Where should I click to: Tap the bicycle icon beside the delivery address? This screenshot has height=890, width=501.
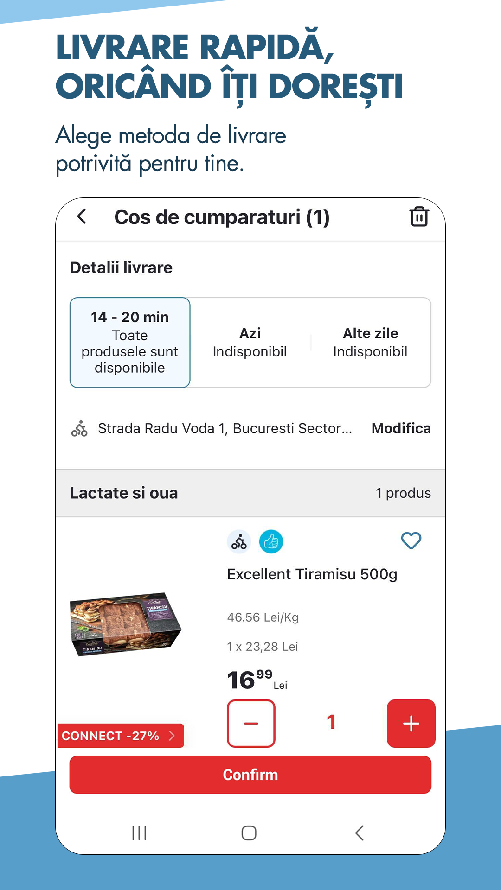point(79,429)
